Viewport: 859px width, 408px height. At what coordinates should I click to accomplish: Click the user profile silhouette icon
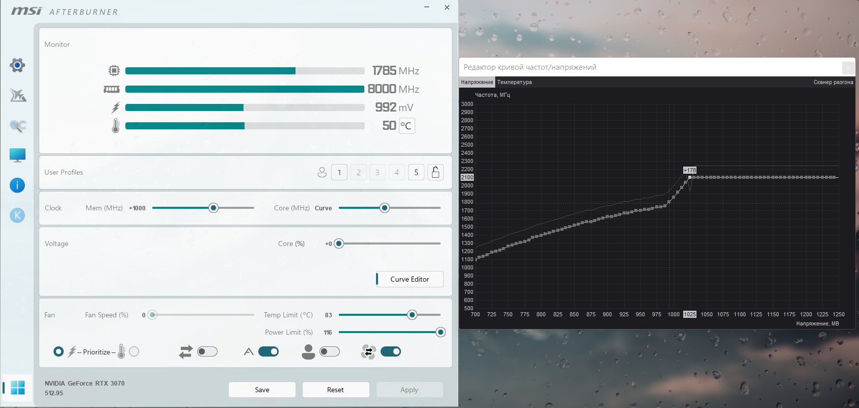click(322, 172)
